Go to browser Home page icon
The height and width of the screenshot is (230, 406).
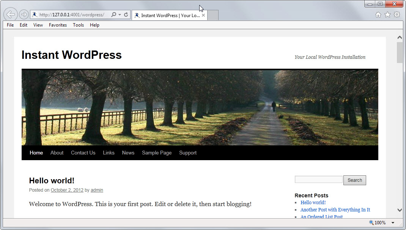(x=378, y=14)
